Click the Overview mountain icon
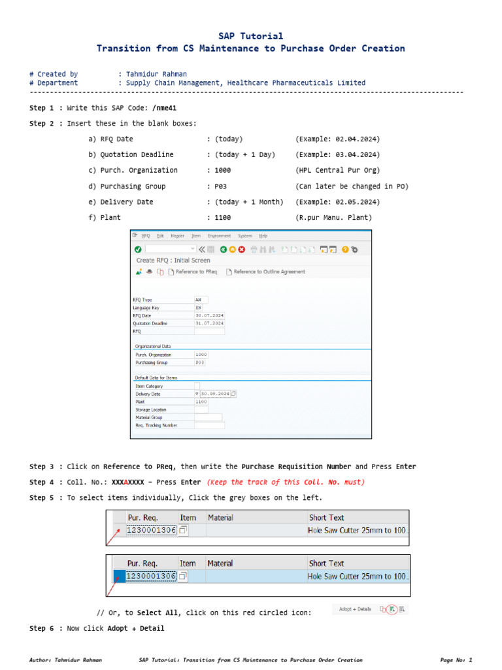This screenshot has width=502, height=670. click(x=139, y=272)
